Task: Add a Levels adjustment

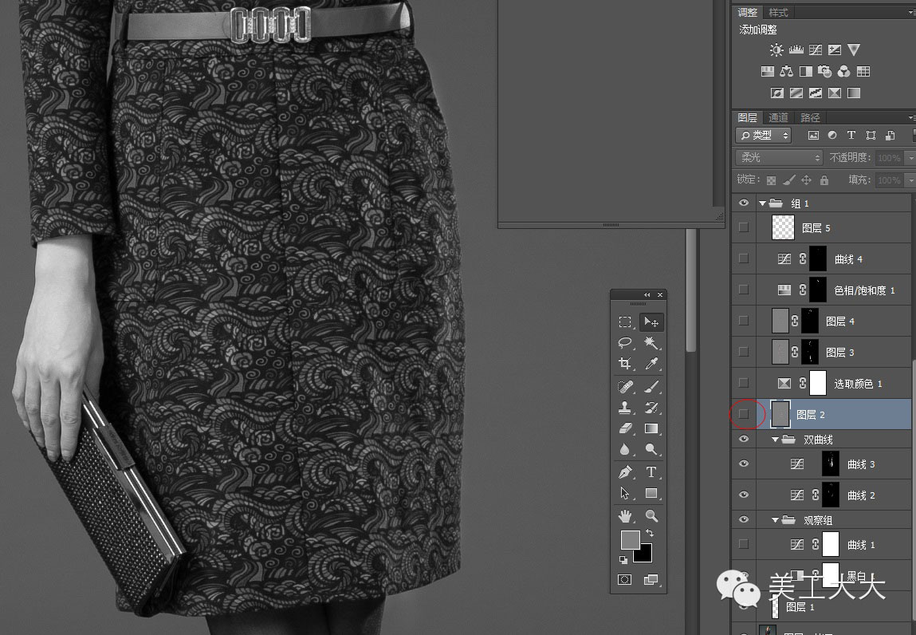Action: click(x=796, y=50)
